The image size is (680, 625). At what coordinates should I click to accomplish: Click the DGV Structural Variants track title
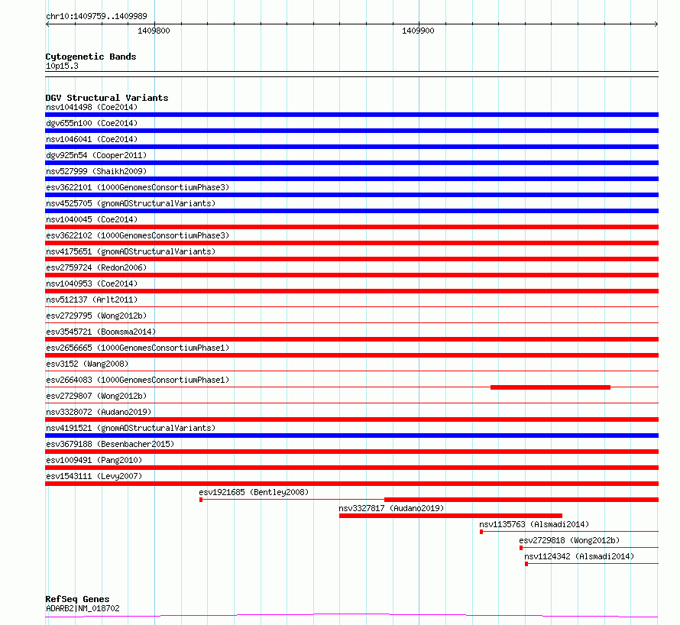pyautogui.click(x=107, y=98)
